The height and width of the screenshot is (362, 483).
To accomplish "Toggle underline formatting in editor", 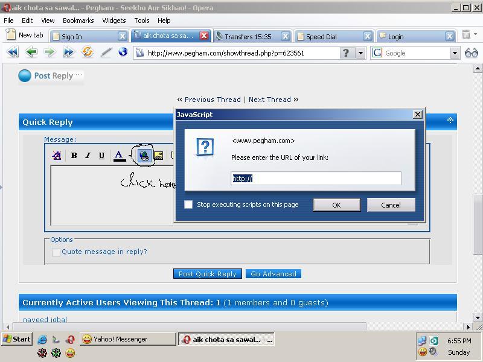I will pyautogui.click(x=101, y=156).
